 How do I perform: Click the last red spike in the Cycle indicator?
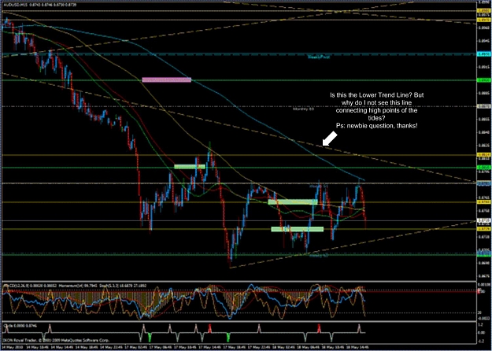tap(319, 328)
